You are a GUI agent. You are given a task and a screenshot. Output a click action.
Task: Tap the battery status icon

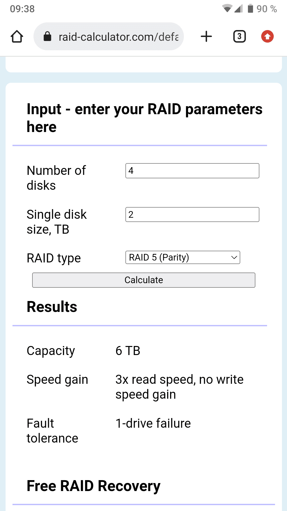click(250, 9)
